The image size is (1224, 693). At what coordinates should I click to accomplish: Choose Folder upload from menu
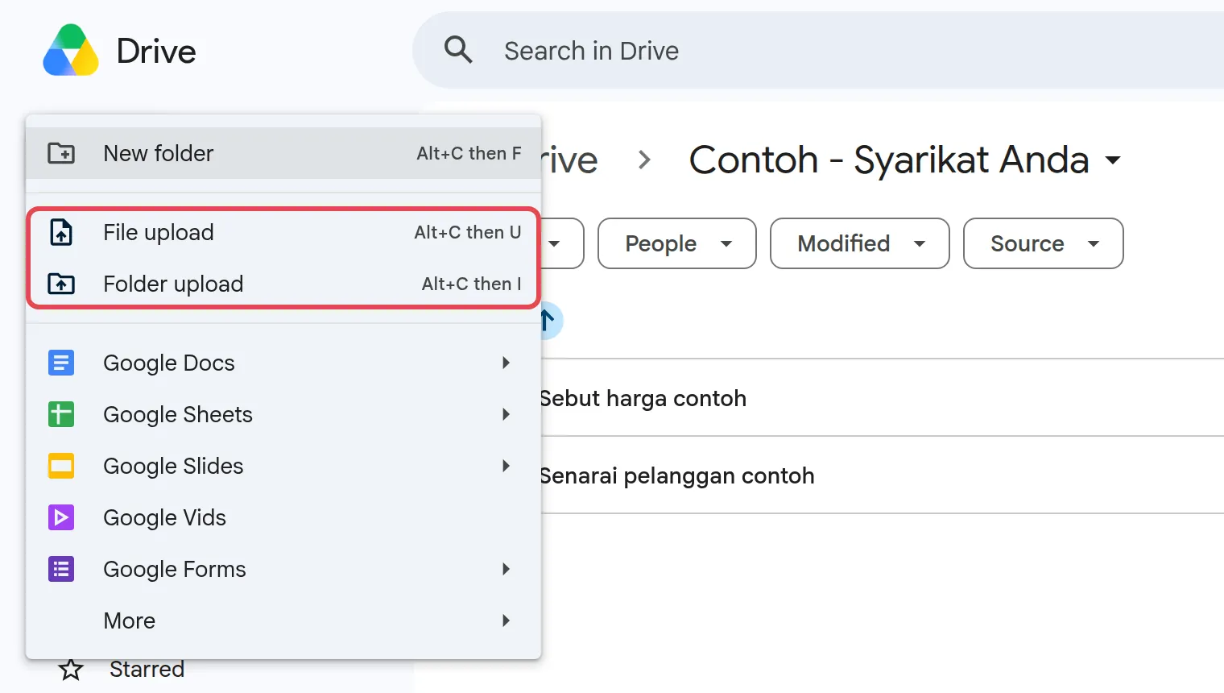point(283,284)
